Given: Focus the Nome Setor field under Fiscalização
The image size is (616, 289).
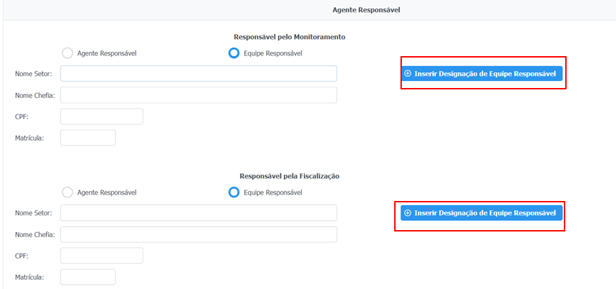Looking at the screenshot, I should point(198,213).
